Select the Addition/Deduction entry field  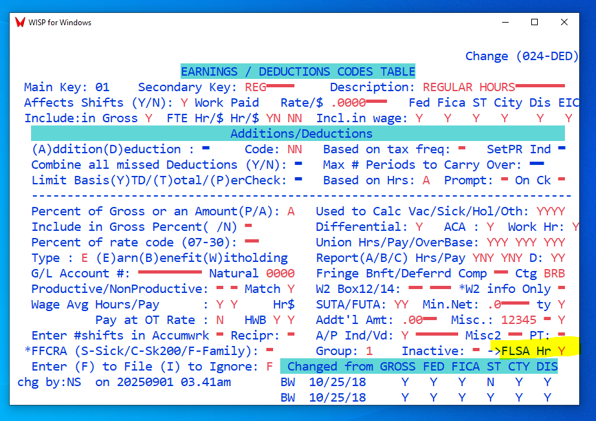[206, 149]
